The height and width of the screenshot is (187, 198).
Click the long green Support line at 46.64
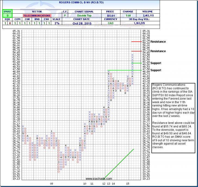click(x=120, y=70)
